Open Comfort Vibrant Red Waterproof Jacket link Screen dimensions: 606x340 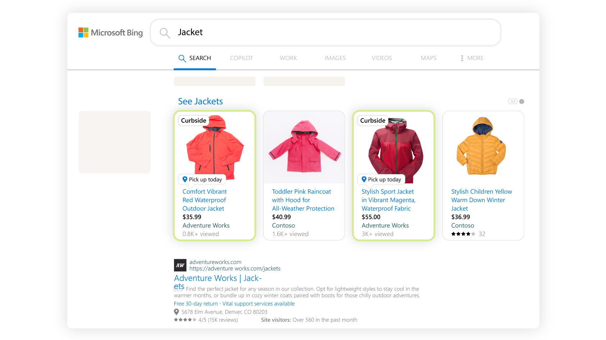click(204, 200)
